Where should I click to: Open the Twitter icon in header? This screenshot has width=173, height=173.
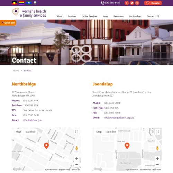point(132,3)
